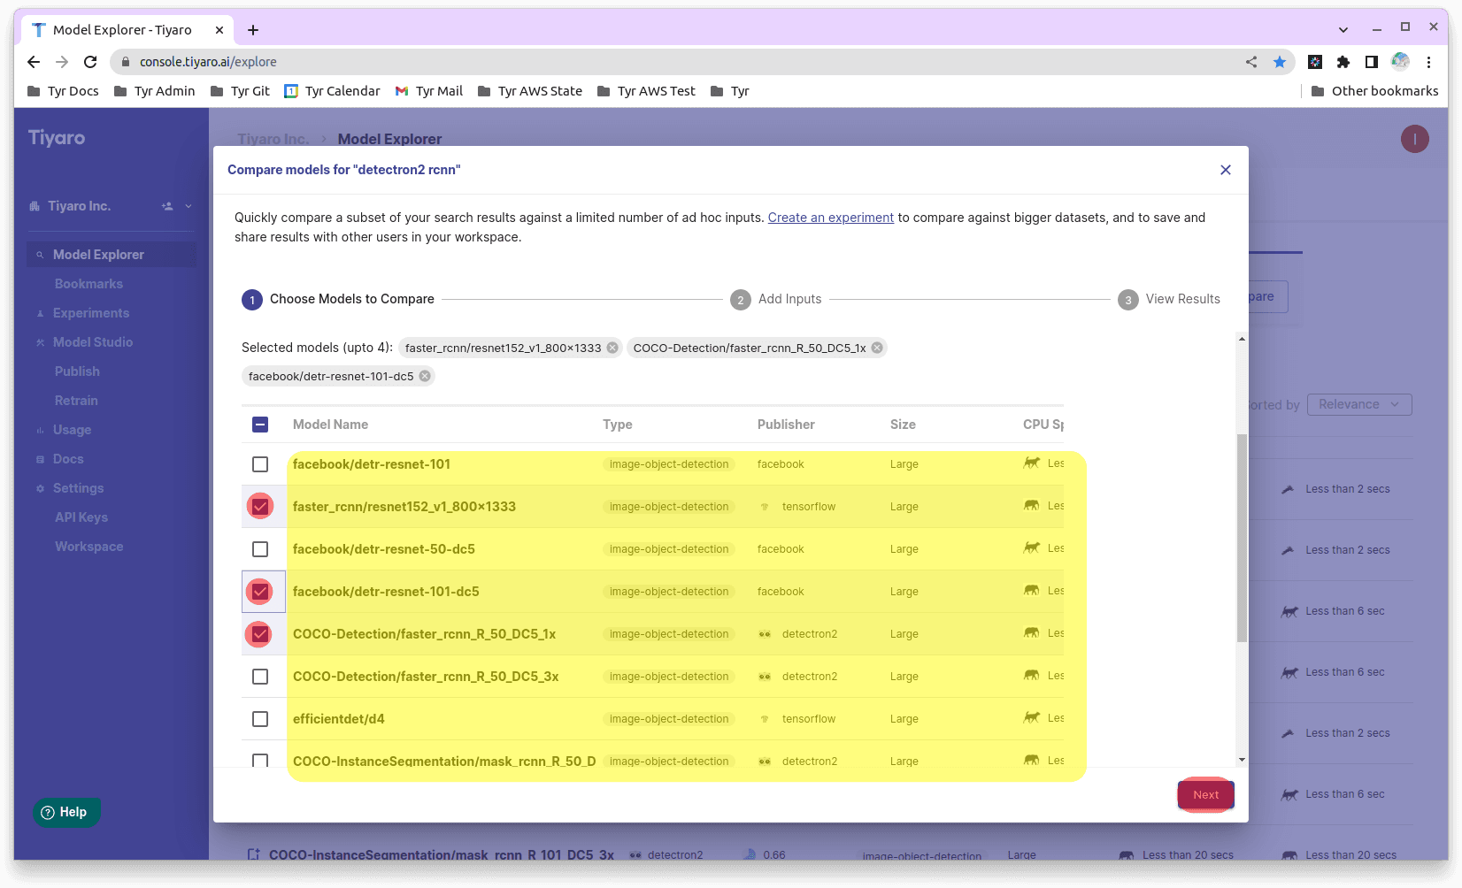Open the Tyr Mail bookmark
This screenshot has height=888, width=1462.
click(x=429, y=91)
